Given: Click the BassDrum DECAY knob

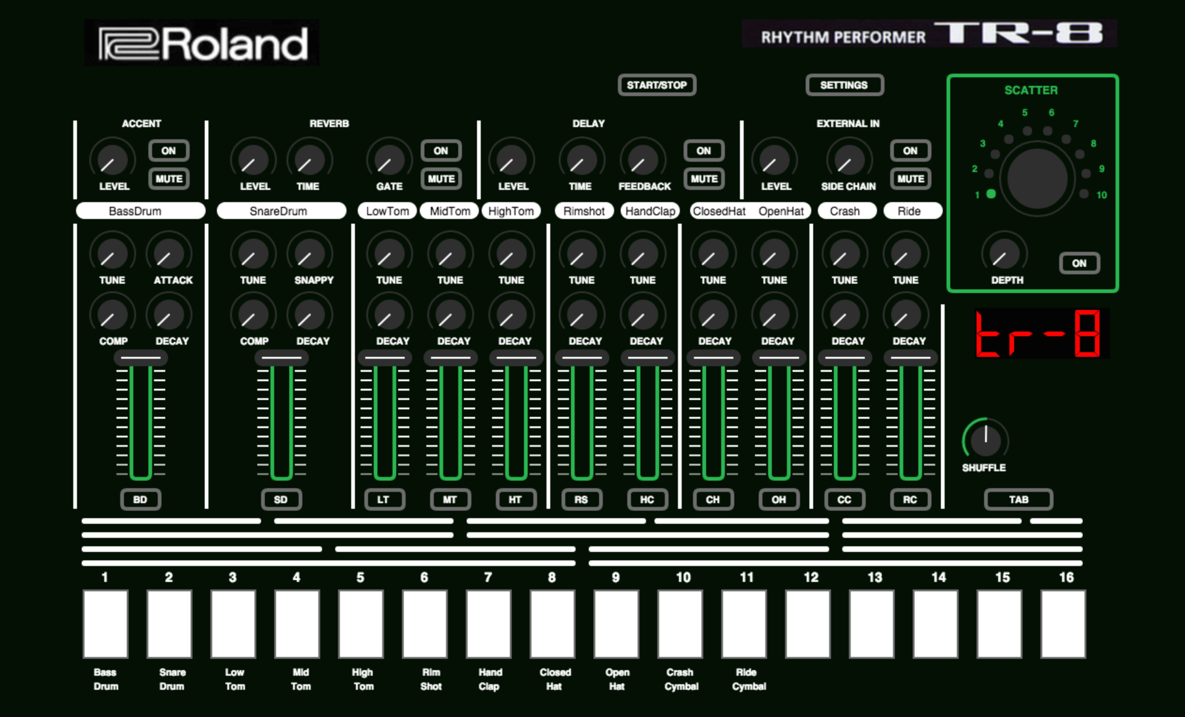Looking at the screenshot, I should point(169,315).
